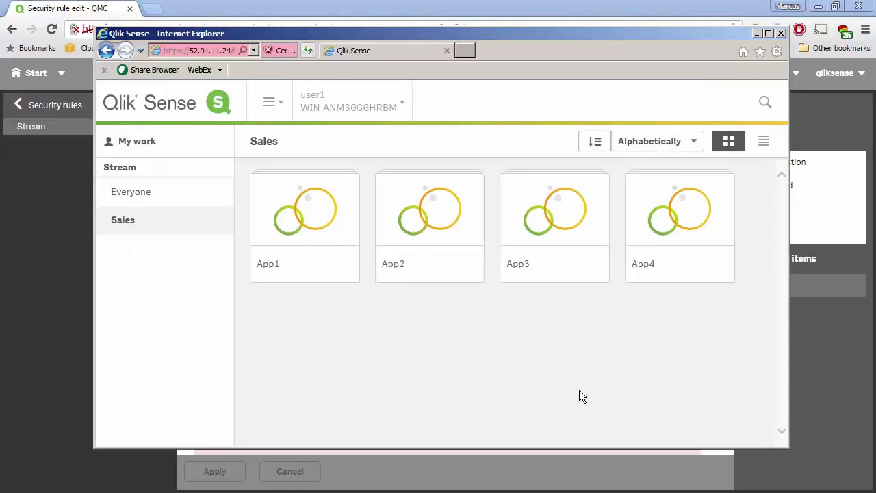Go forward in Internet Explorer

tap(125, 50)
